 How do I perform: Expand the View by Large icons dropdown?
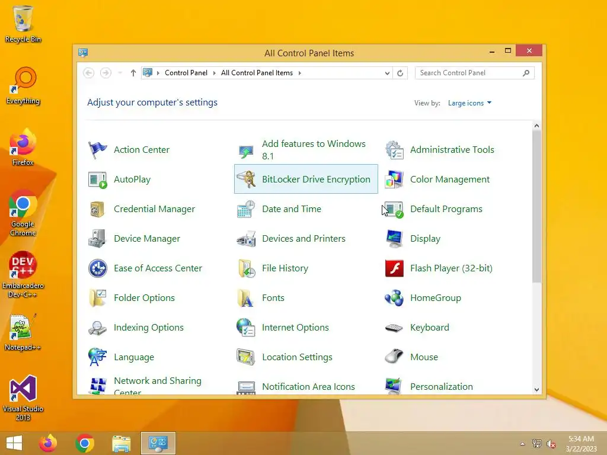(x=469, y=103)
